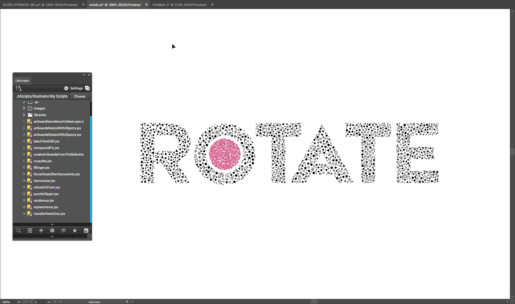
Task: Click the down chevron below script list
Action: click(x=52, y=224)
